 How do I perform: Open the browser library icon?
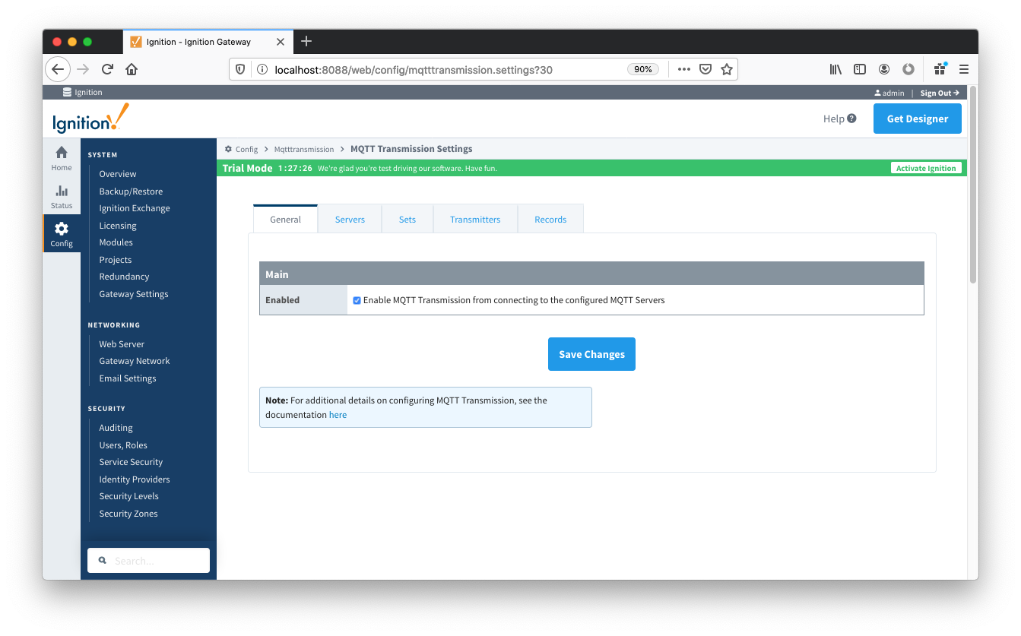[x=836, y=69]
